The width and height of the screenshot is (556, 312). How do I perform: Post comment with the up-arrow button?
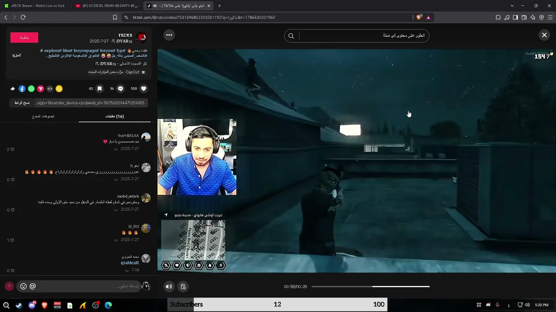pyautogui.click(x=9, y=286)
